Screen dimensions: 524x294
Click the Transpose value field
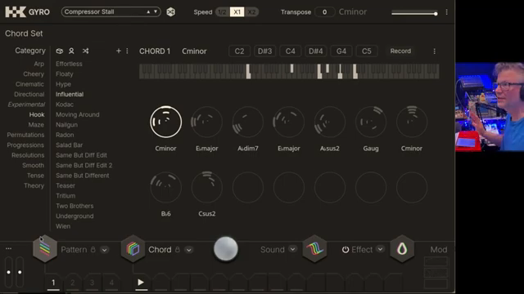pyautogui.click(x=324, y=12)
